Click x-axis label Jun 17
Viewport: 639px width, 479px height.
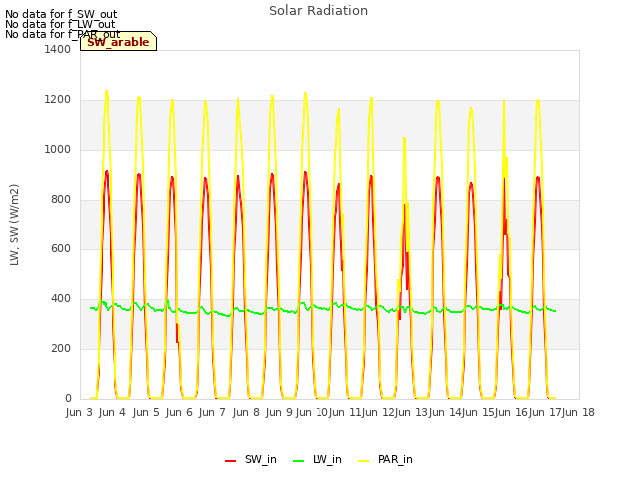click(x=545, y=412)
